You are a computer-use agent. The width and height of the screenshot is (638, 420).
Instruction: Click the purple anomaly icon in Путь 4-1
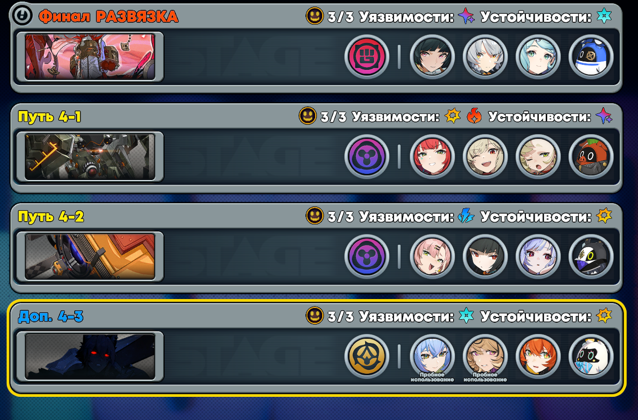(x=367, y=156)
